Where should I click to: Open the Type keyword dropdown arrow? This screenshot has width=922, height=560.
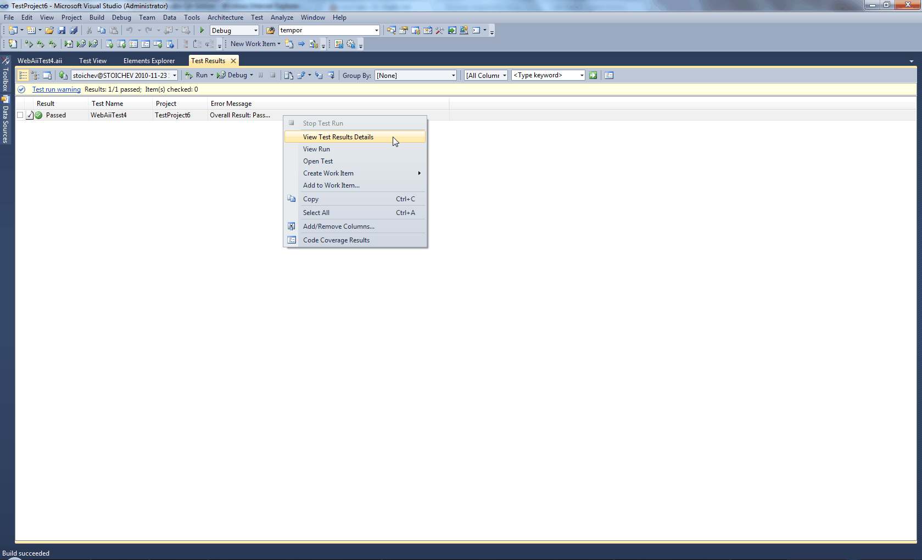coord(582,76)
